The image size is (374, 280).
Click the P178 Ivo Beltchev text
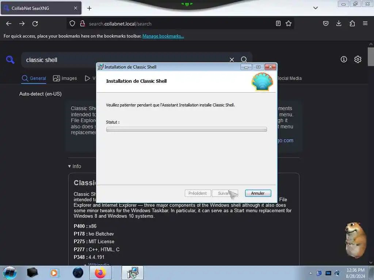coord(94,234)
